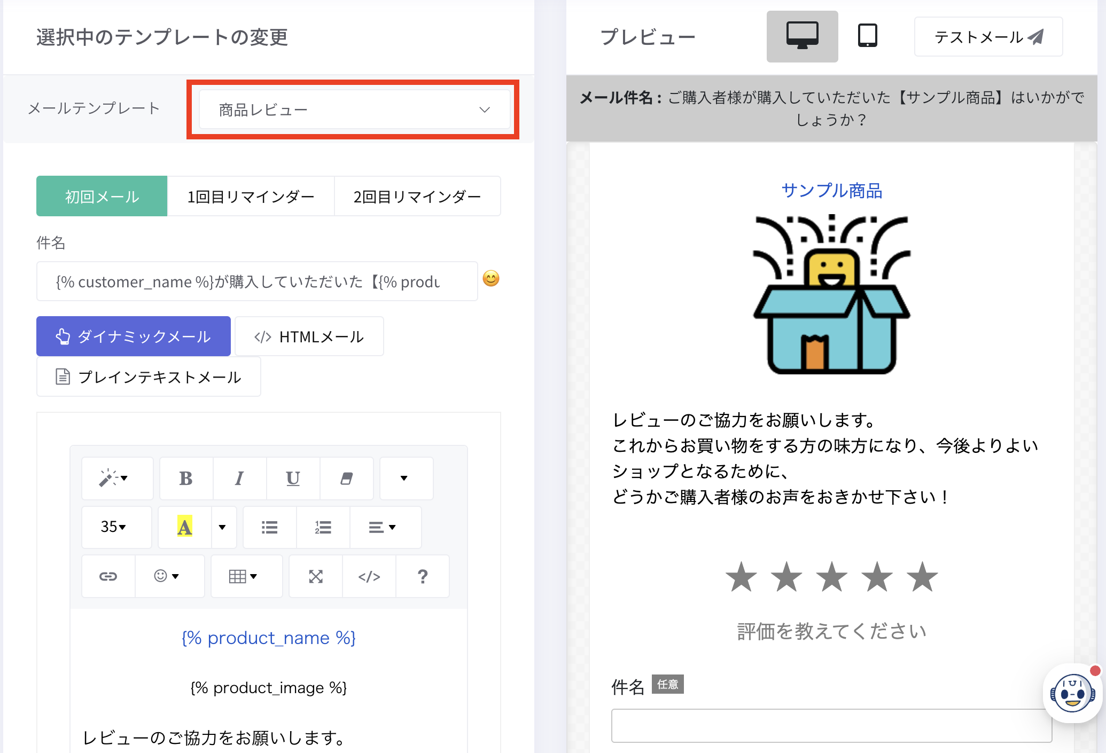Click the サンプル商品 link in preview

click(831, 191)
